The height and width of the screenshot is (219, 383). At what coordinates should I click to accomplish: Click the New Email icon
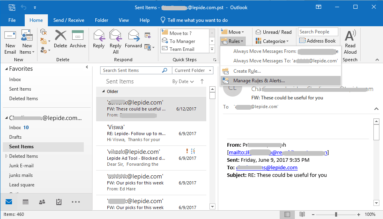click(10, 36)
